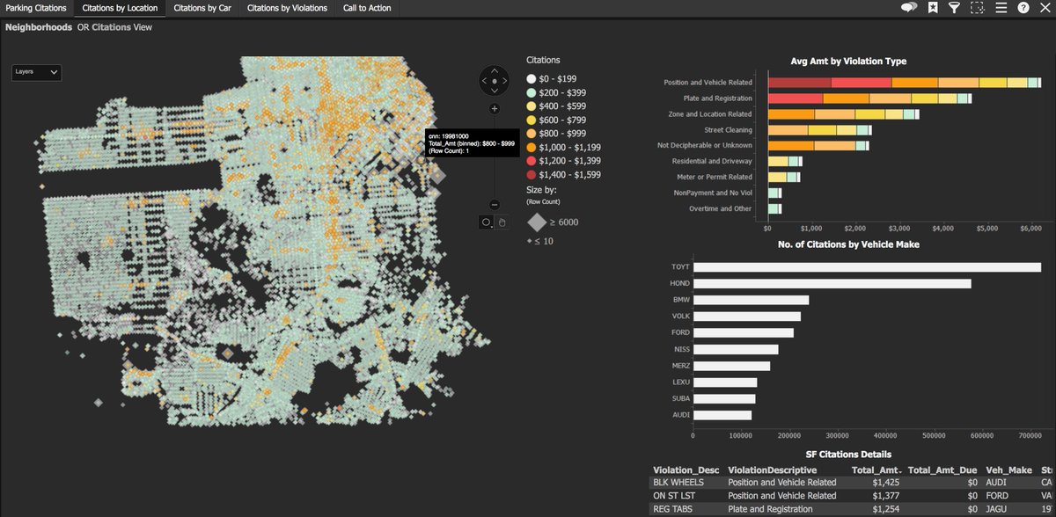Switch to Citations View
The width and height of the screenshot is (1056, 517).
pos(115,27)
